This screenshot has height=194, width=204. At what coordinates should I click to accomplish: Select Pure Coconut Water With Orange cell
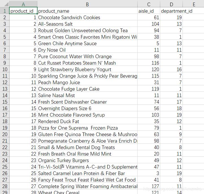(87, 56)
